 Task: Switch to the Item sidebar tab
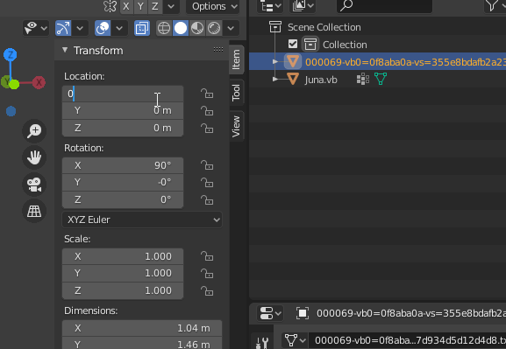[x=237, y=59]
